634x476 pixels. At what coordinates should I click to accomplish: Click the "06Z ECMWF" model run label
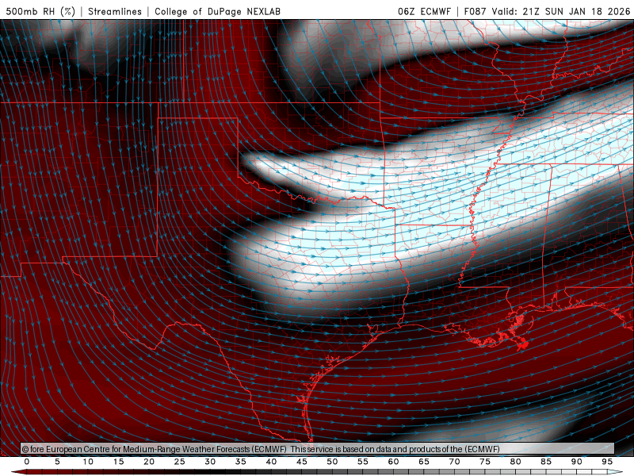click(424, 11)
